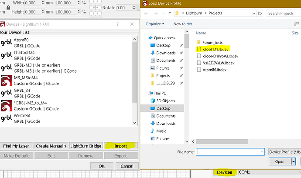Screen dimensions: 301x178
Task: Select the Atom80 GRBL device
Action: pyautogui.click(x=66, y=43)
